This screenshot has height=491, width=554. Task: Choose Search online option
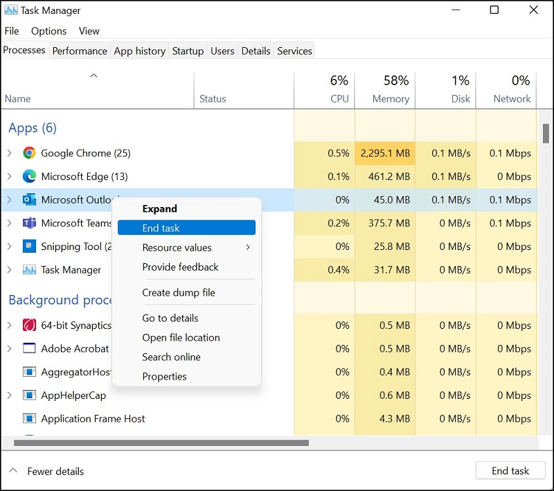(186, 357)
